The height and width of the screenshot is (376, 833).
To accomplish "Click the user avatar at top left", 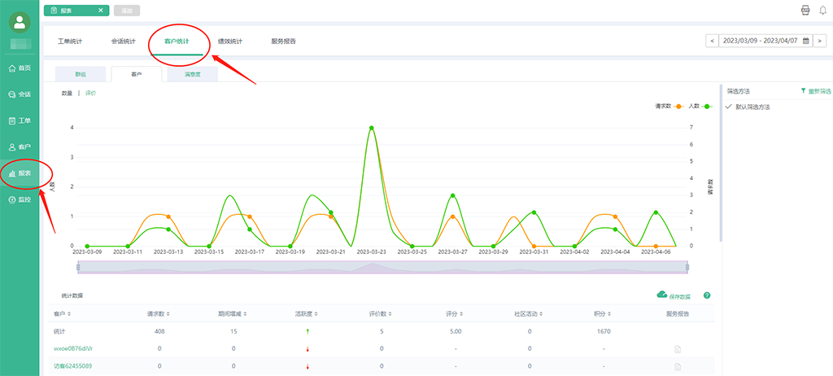I will tap(20, 22).
